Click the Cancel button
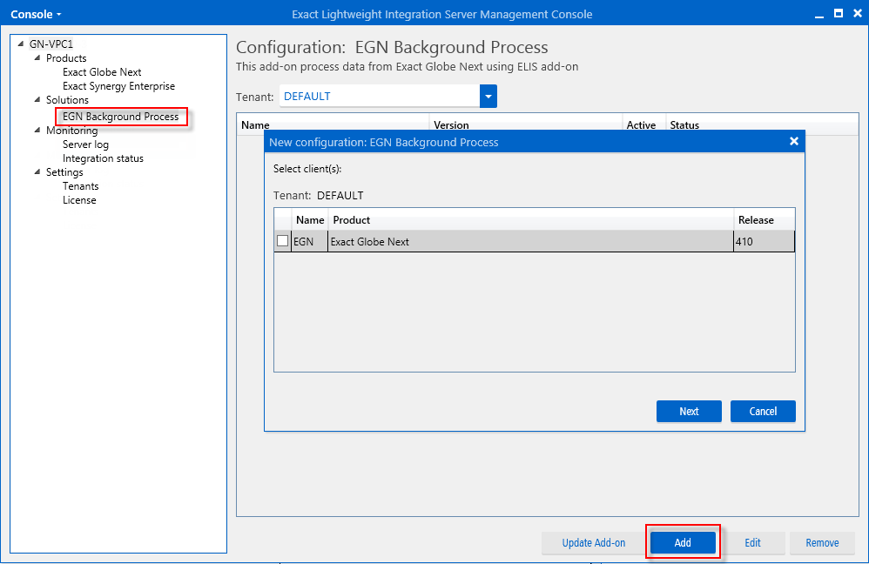Image resolution: width=869 pixels, height=564 pixels. pyautogui.click(x=763, y=411)
